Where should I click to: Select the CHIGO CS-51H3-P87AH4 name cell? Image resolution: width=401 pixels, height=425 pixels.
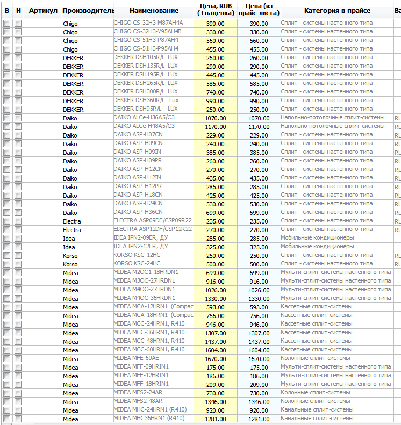pyautogui.click(x=154, y=41)
